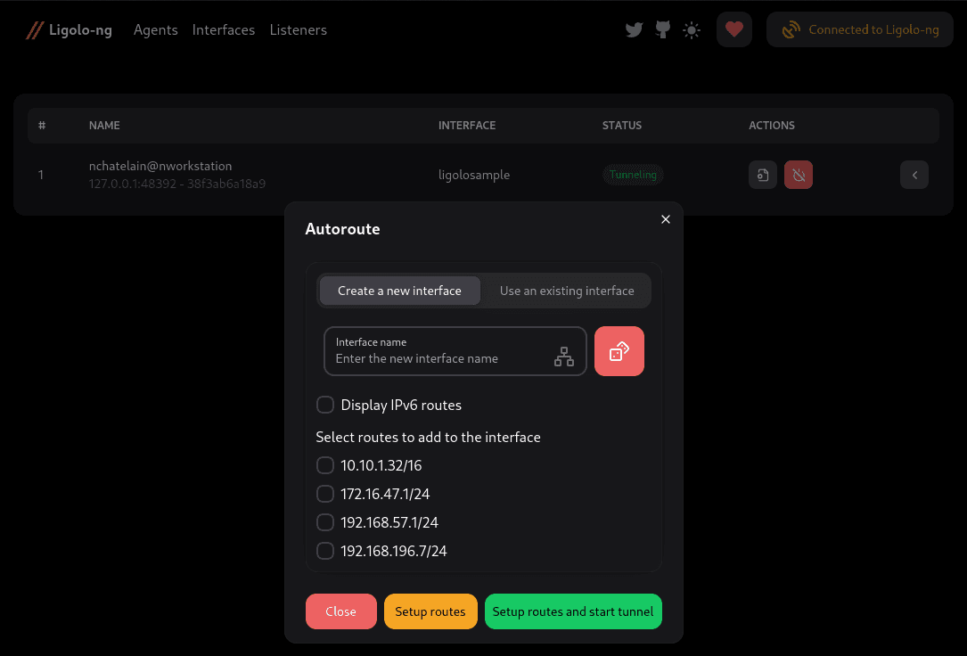967x656 pixels.
Task: Enable Display IPv6 routes checkbox
Action: [325, 405]
